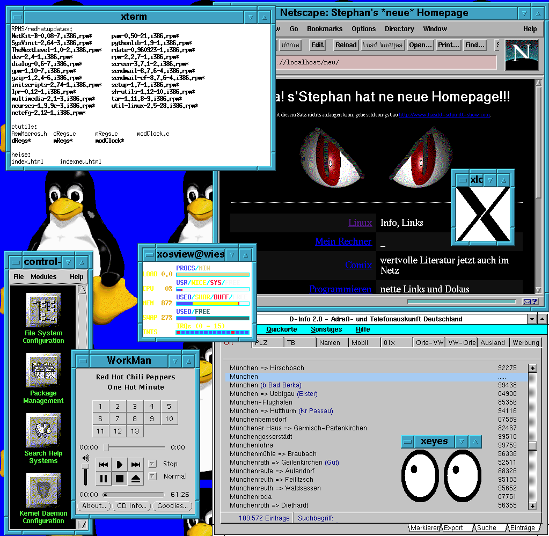The height and width of the screenshot is (536, 549).
Task: Click Print... button in Netscape toolbar
Action: [448, 45]
